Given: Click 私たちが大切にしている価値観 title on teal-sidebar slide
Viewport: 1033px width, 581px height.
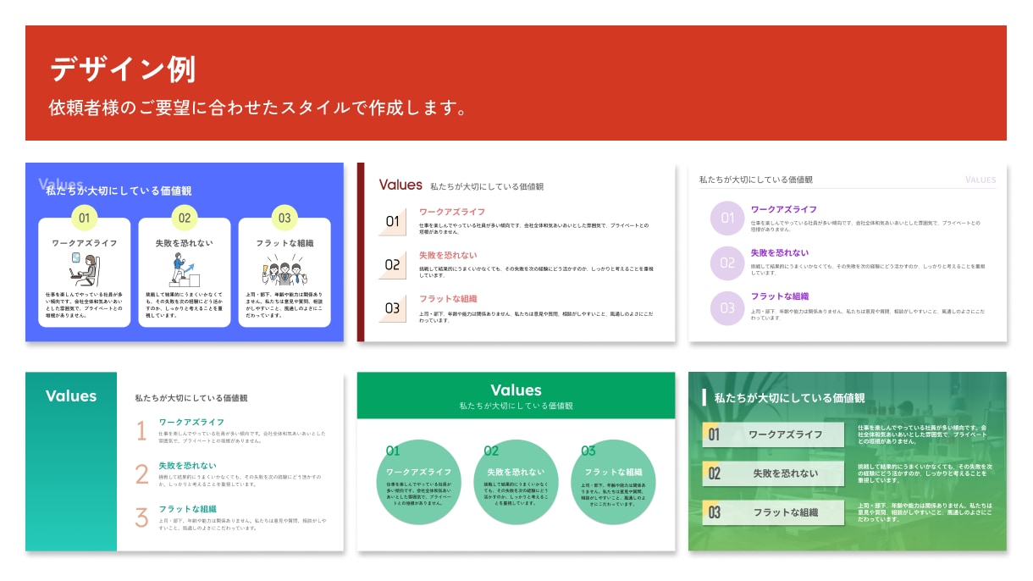Looking at the screenshot, I should click(191, 398).
